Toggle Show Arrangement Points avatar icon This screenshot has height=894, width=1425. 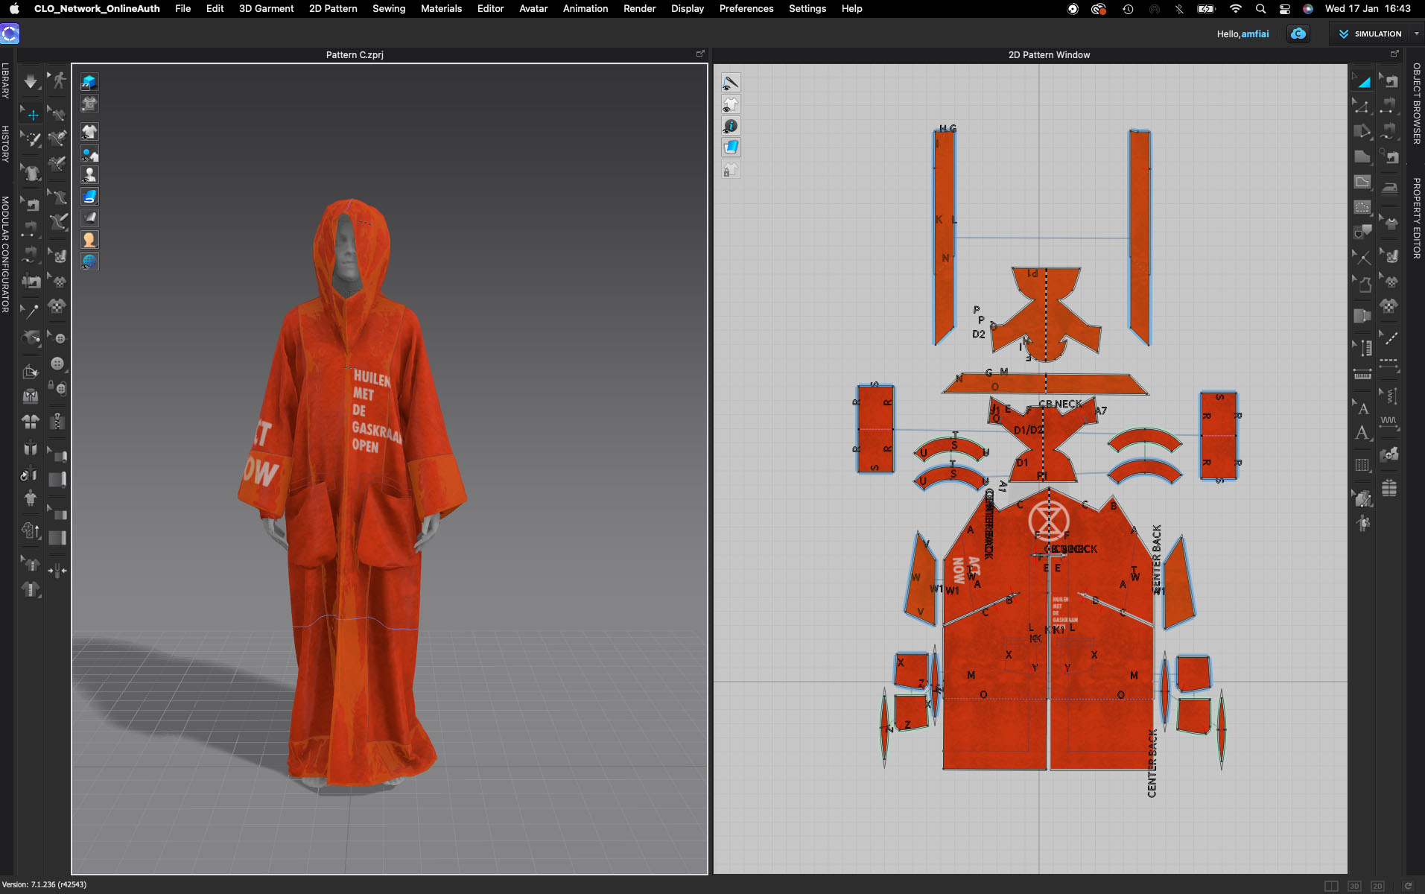[89, 153]
